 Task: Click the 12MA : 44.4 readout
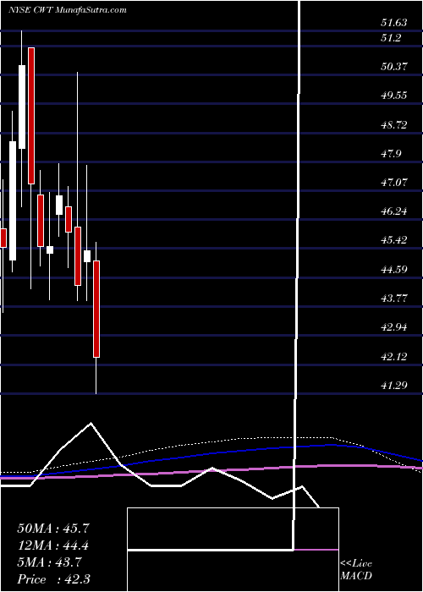[53, 545]
